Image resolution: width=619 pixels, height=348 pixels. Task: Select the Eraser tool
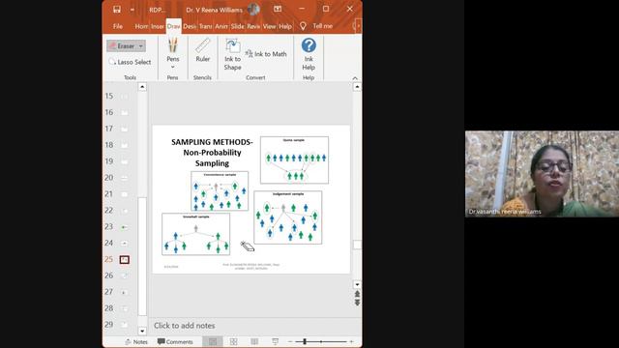coord(122,45)
